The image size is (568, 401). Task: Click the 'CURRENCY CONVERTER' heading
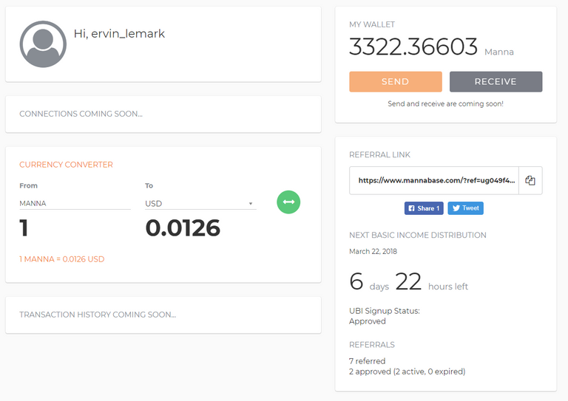pyautogui.click(x=67, y=165)
